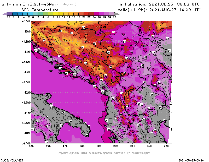Click the 21E longitude label
This screenshot has height=162, width=209.
(x=133, y=146)
